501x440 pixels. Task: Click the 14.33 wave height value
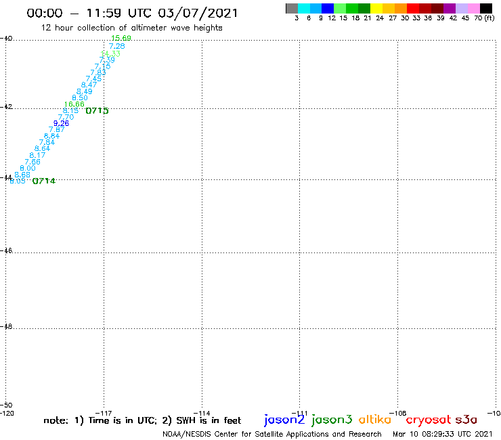(x=110, y=53)
